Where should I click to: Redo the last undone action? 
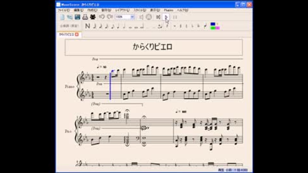[110, 17]
